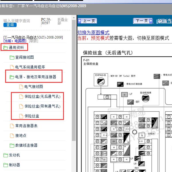This screenshot has width=172, height=172.
Task: Click the 接地点 page icon
Action: (x=12, y=135)
